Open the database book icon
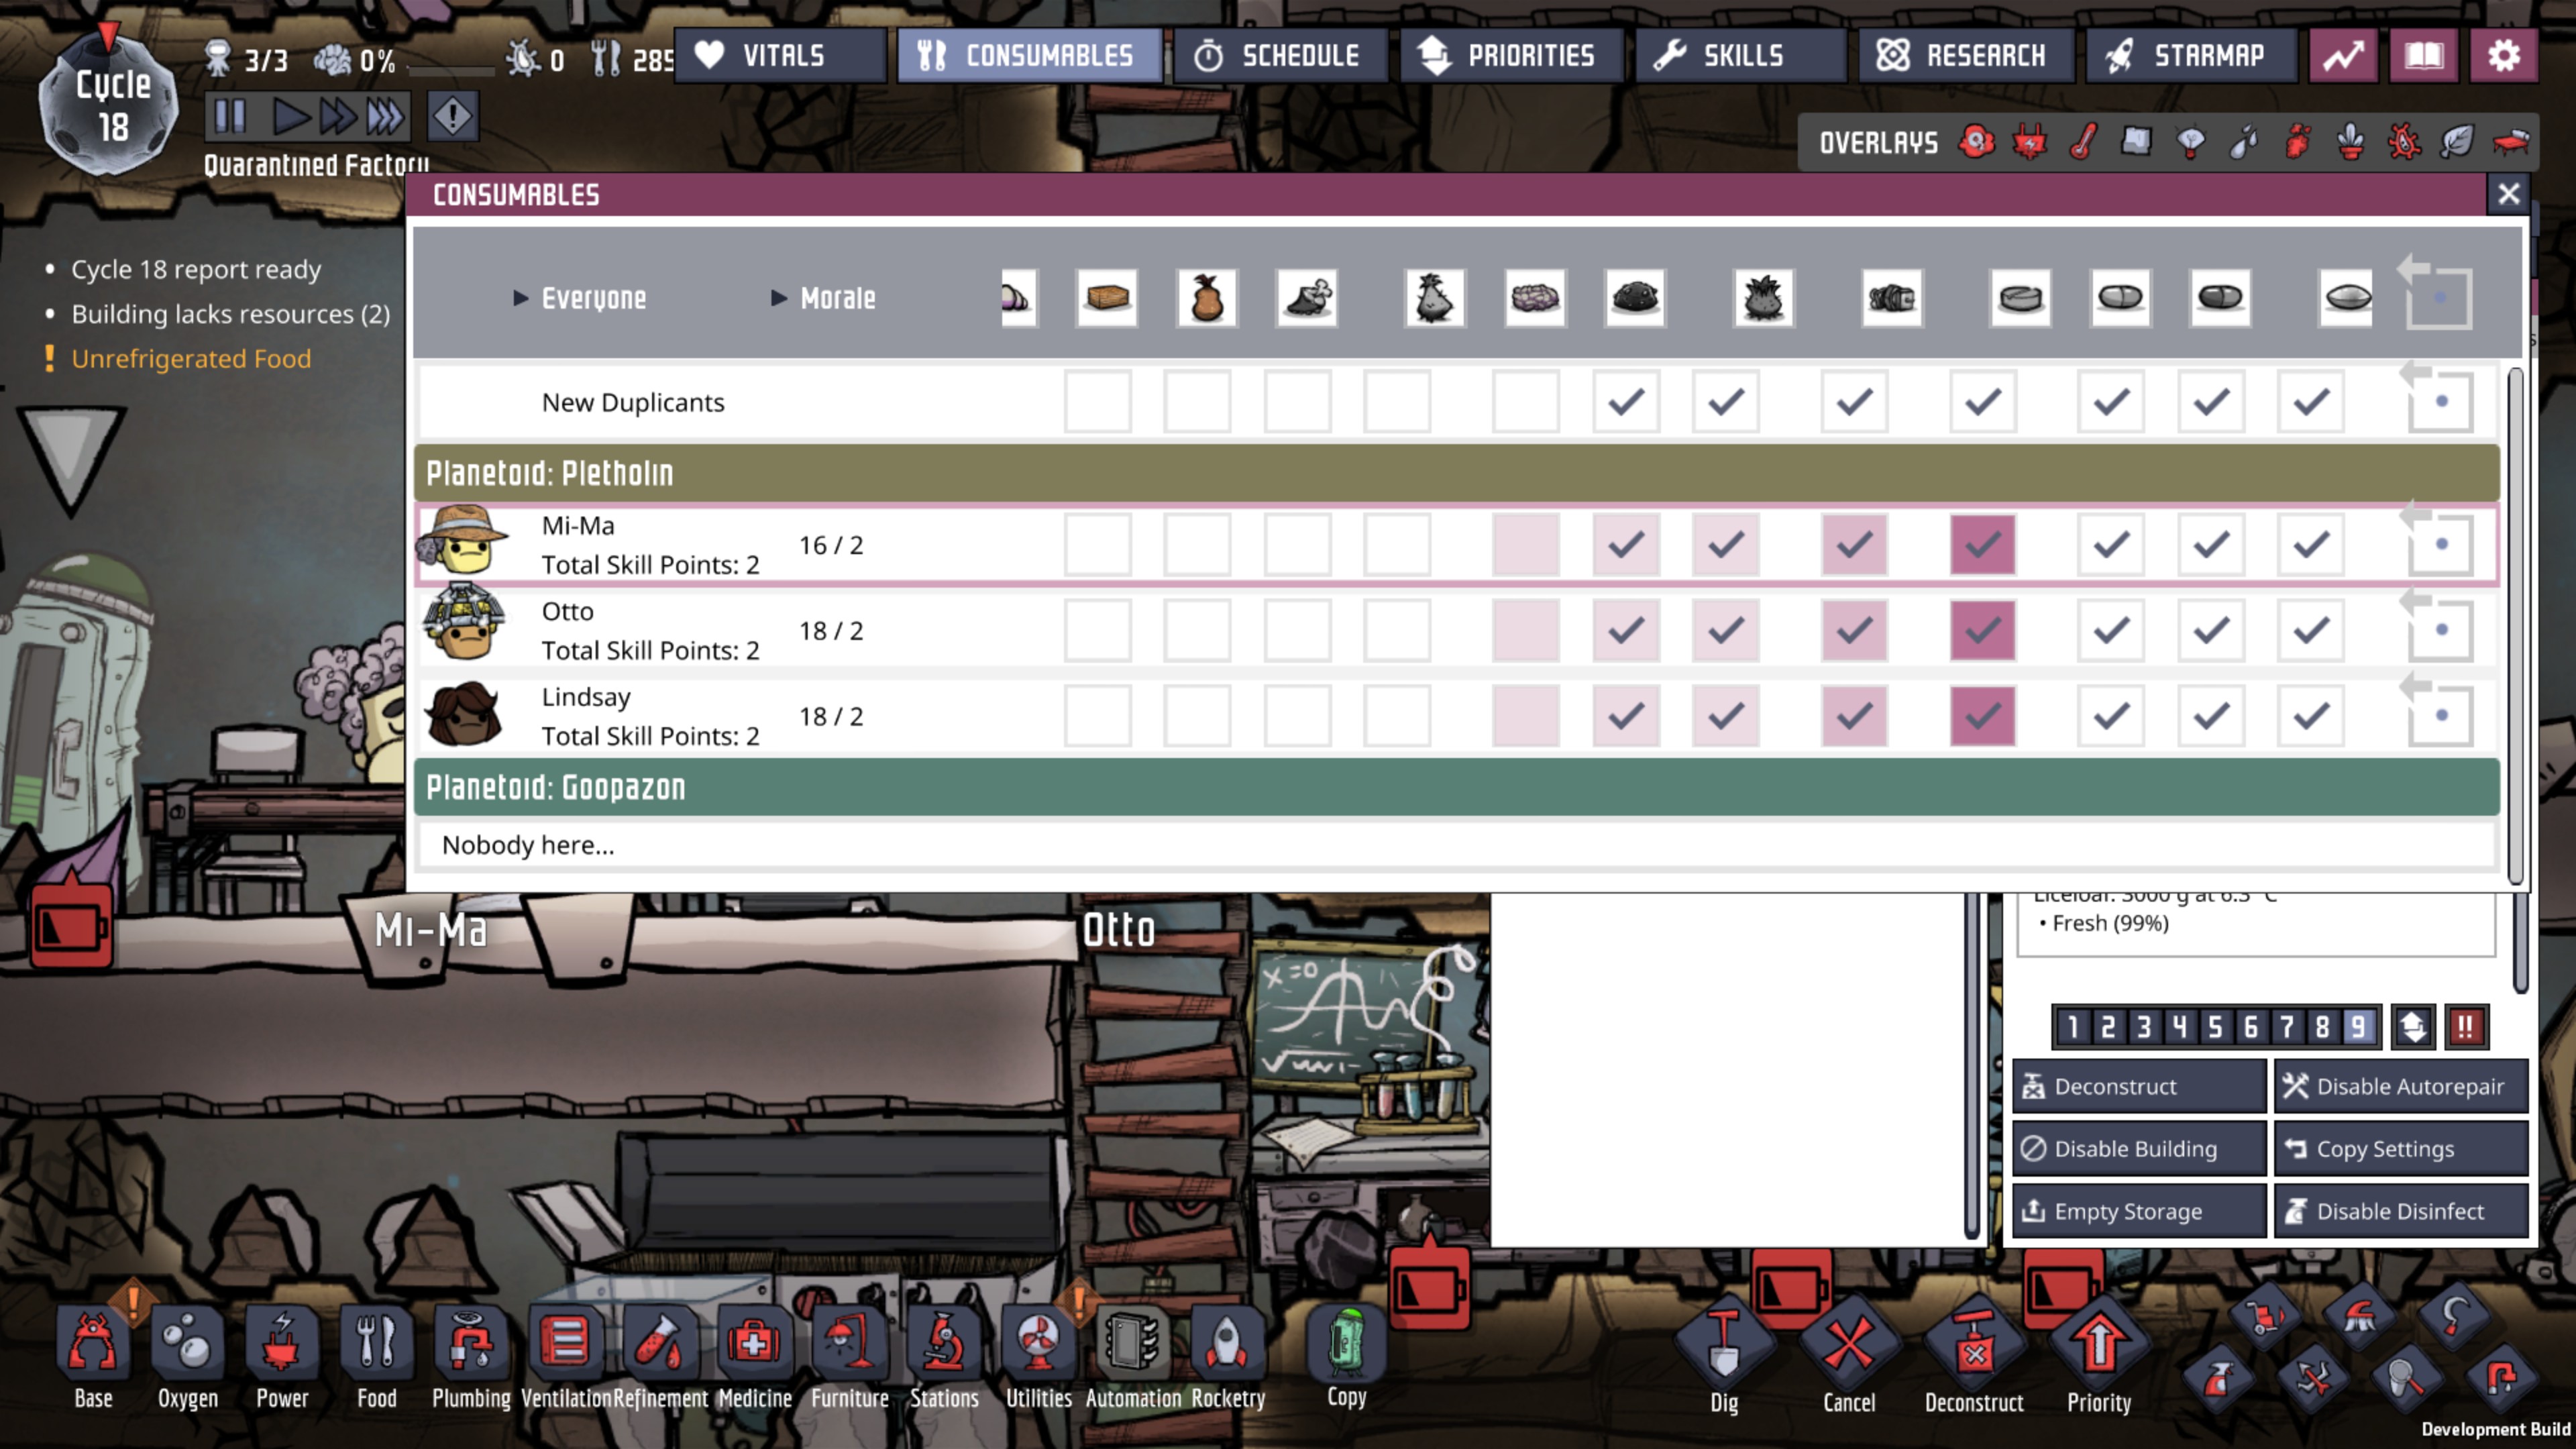The image size is (2576, 1449). tap(2423, 55)
